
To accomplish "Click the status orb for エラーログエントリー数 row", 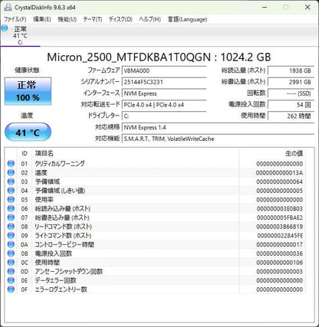I will pos(11,289).
